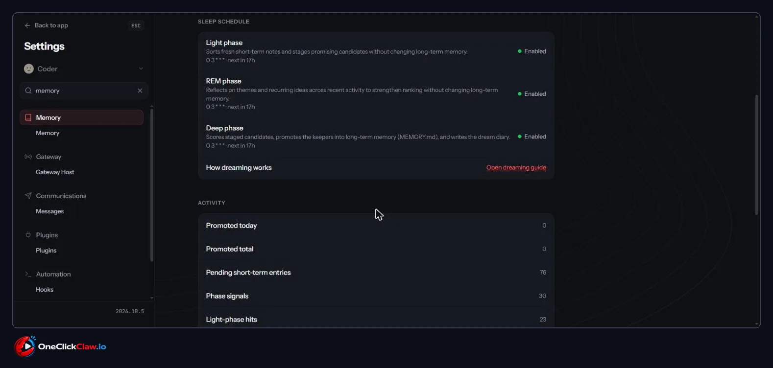
Task: Expand the Coder agent dropdown chevron
Action: coord(141,69)
